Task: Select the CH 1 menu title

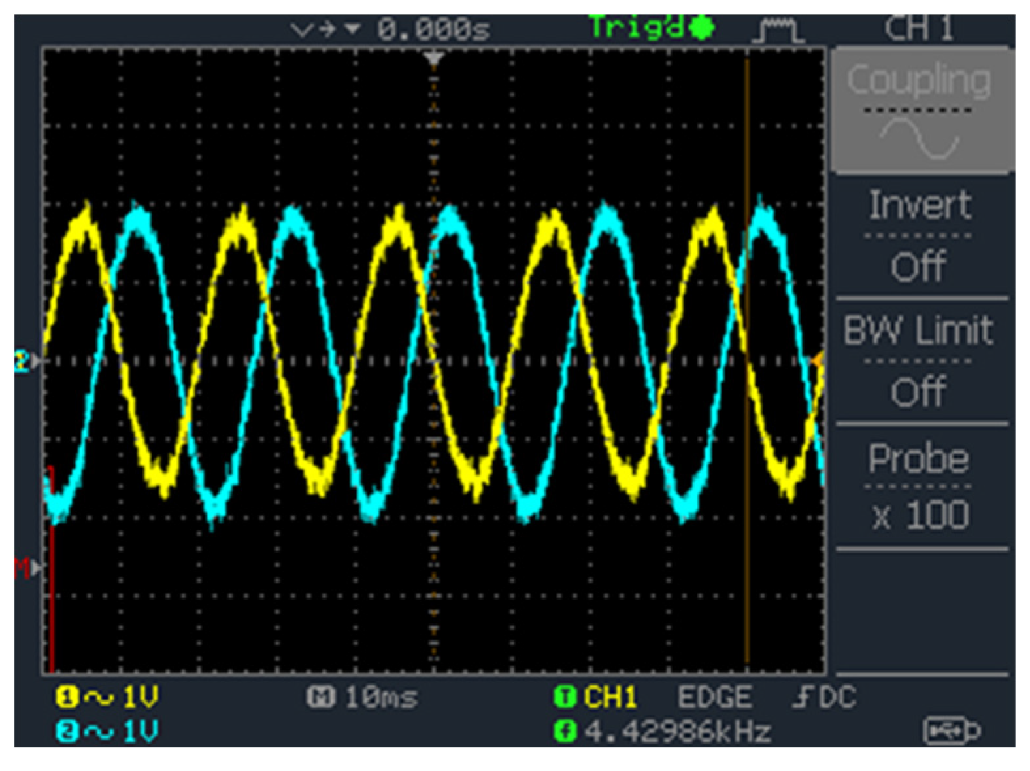Action: pos(919,29)
